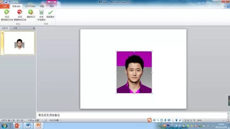Open Word from the taskbar
Viewport: 230px width, 129px height.
point(28,126)
